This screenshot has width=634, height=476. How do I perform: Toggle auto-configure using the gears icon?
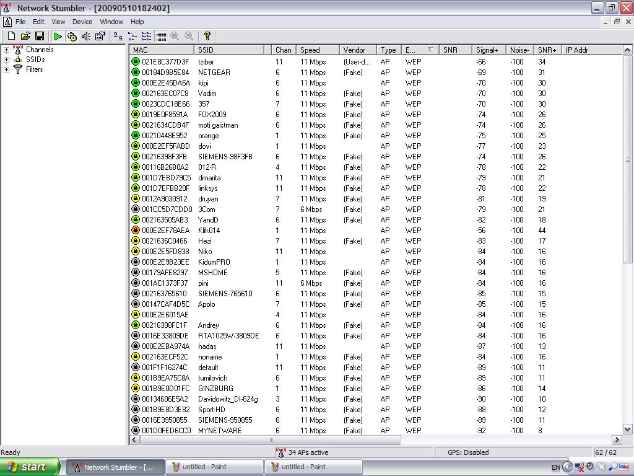(x=72, y=37)
